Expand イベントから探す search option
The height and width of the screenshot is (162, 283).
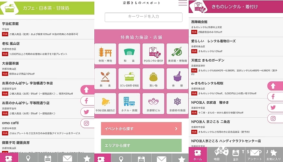click(x=141, y=129)
